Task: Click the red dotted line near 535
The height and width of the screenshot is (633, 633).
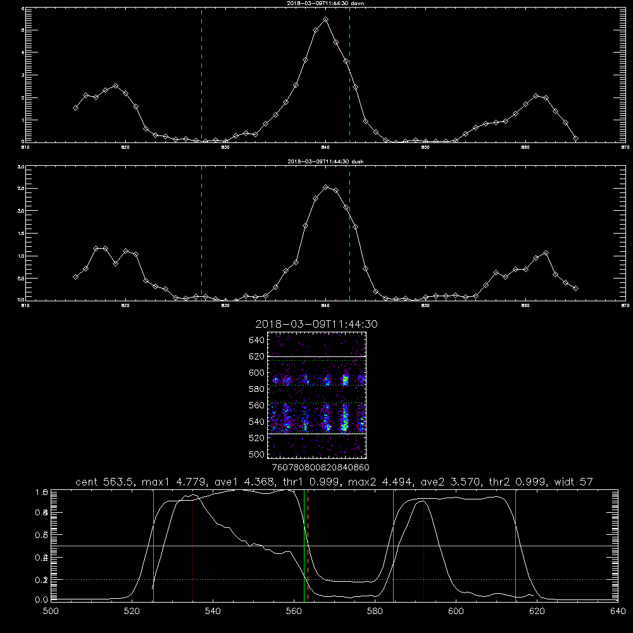Action: point(193,545)
